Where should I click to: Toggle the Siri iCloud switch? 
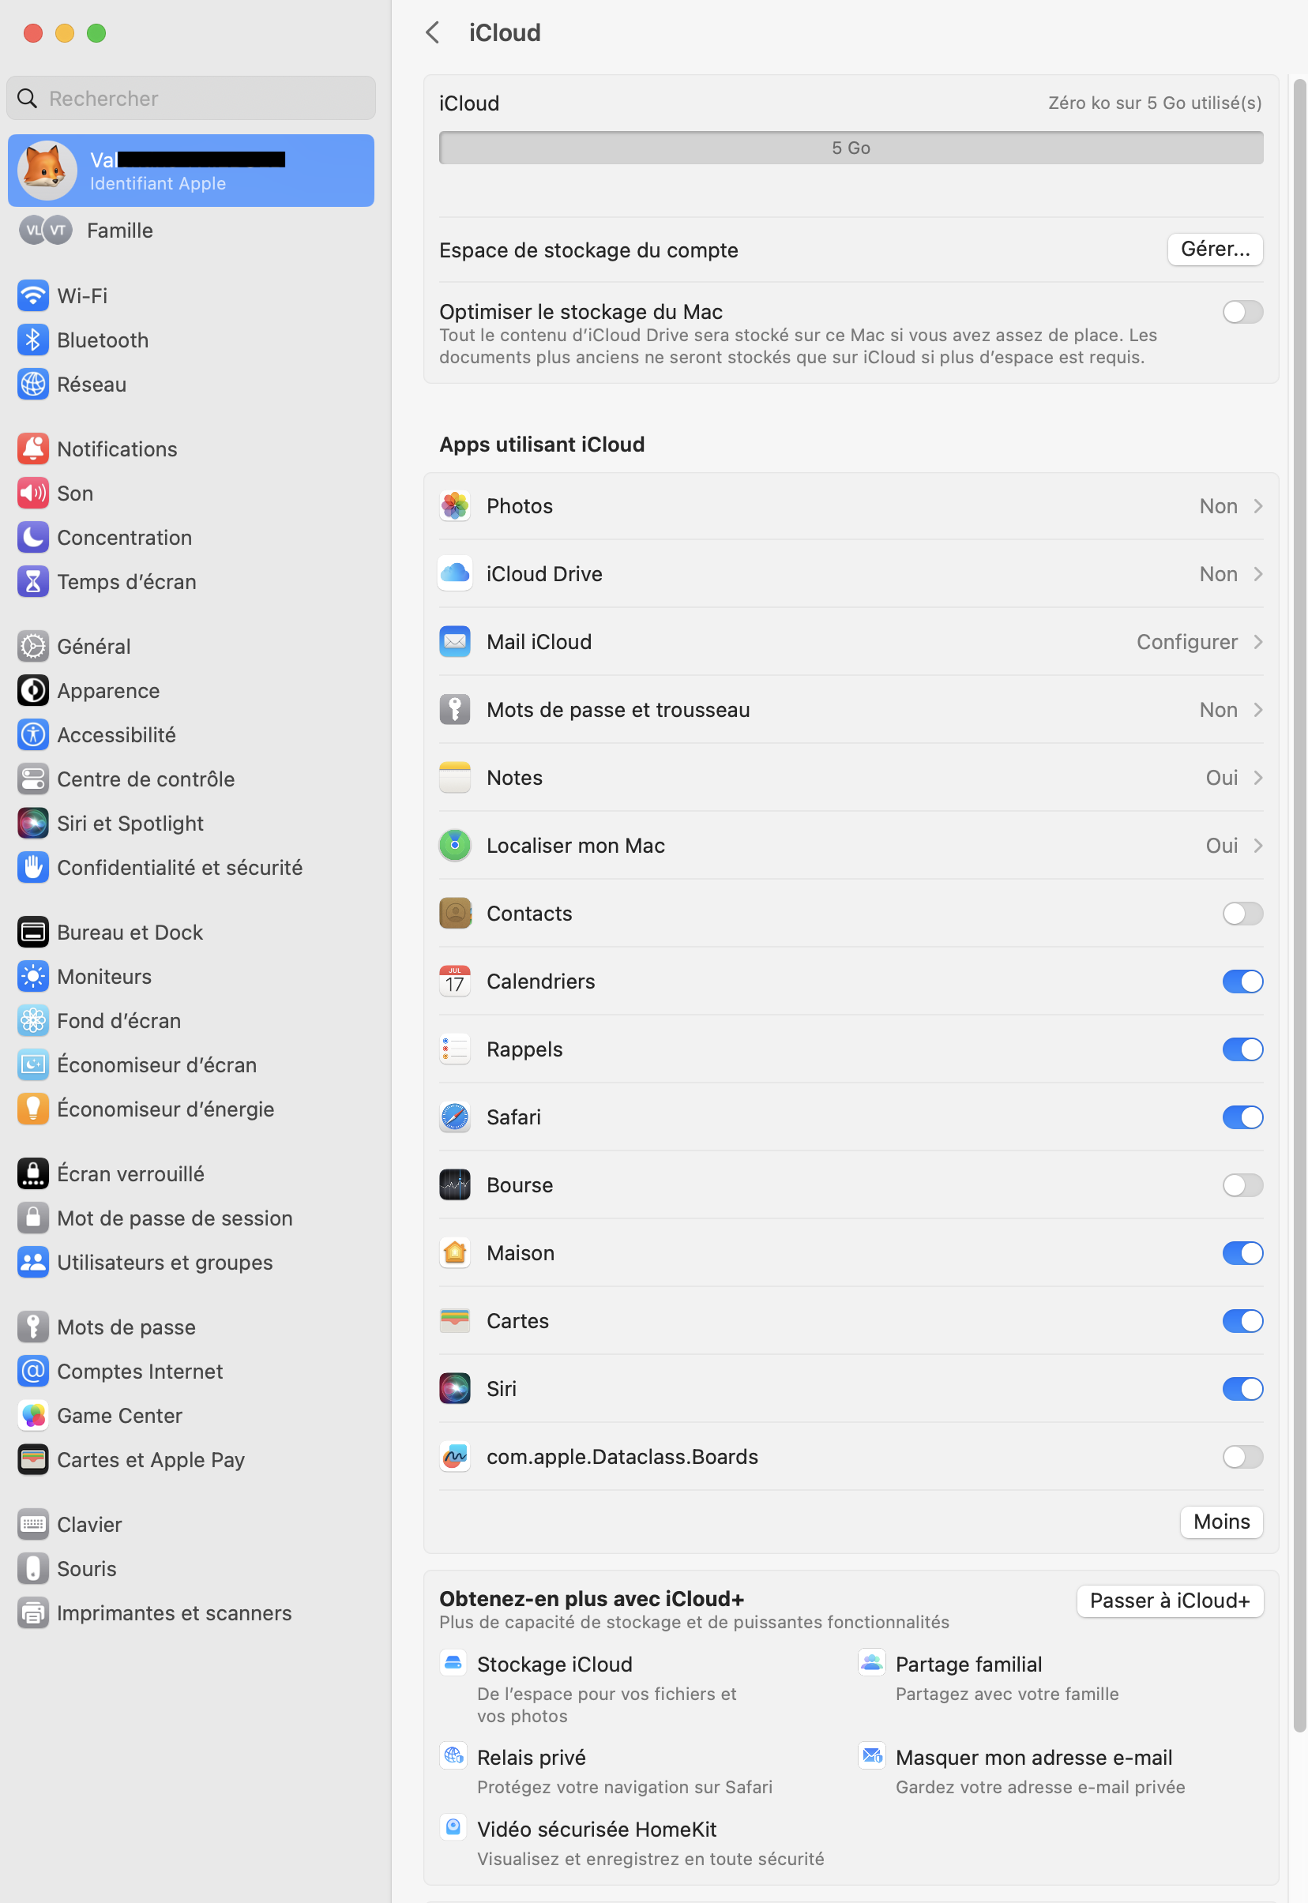tap(1242, 1390)
